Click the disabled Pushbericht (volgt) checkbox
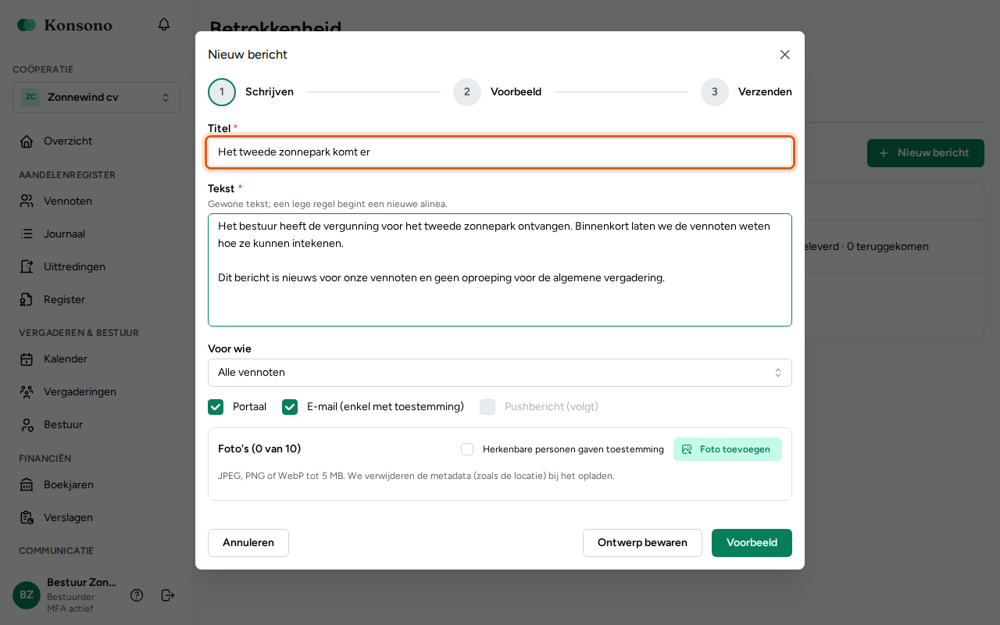 point(487,407)
